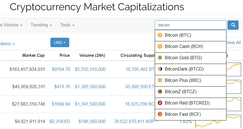Open the Tools dropdown menu
Viewport: 243px width, 129px height.
(x=67, y=25)
